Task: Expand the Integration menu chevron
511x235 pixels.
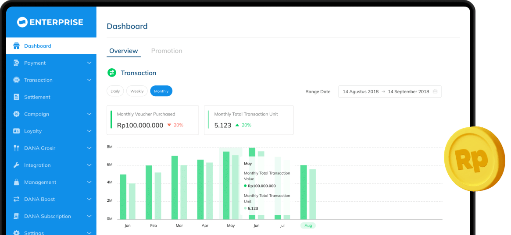Action: [89, 165]
